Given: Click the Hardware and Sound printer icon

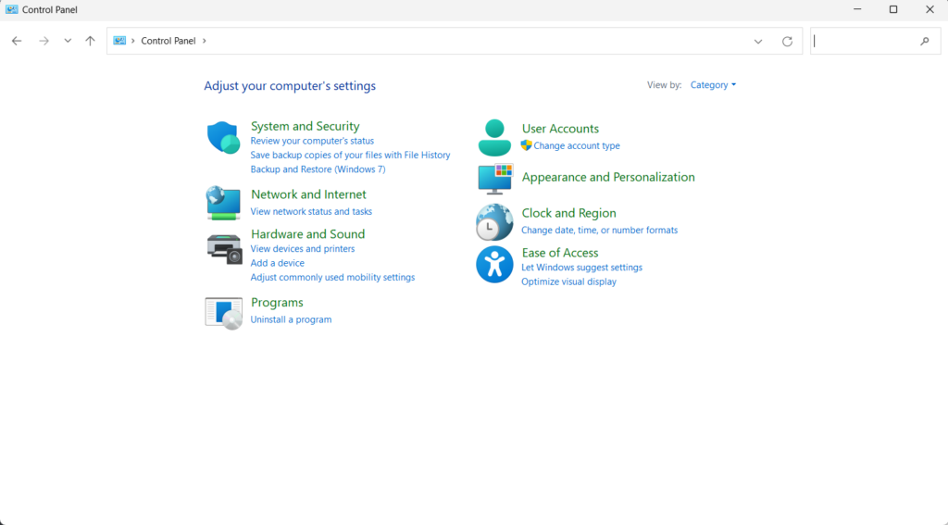Looking at the screenshot, I should (x=223, y=247).
